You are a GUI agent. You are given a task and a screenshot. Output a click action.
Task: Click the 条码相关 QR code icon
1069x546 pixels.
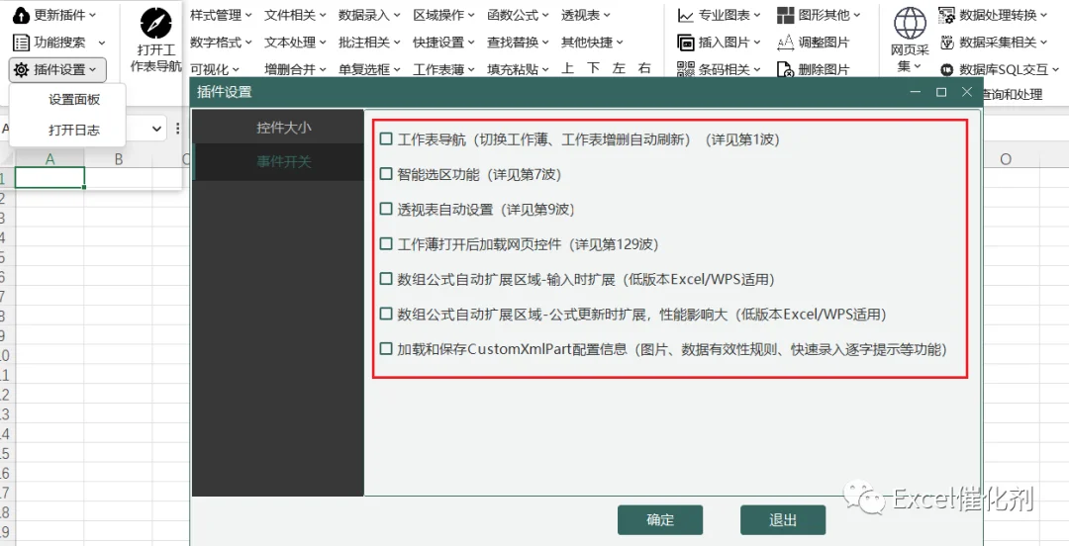686,69
